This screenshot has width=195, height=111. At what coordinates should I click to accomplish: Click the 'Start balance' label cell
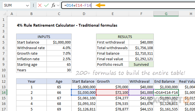pyautogui.click(x=31, y=42)
